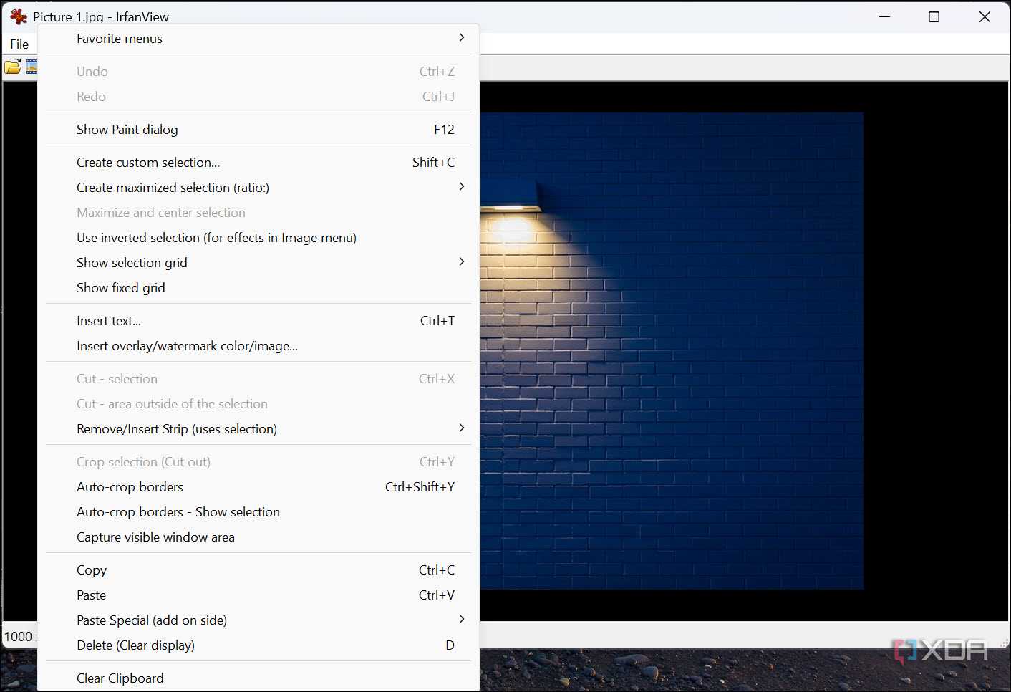Select Create custom selection...

click(258, 163)
